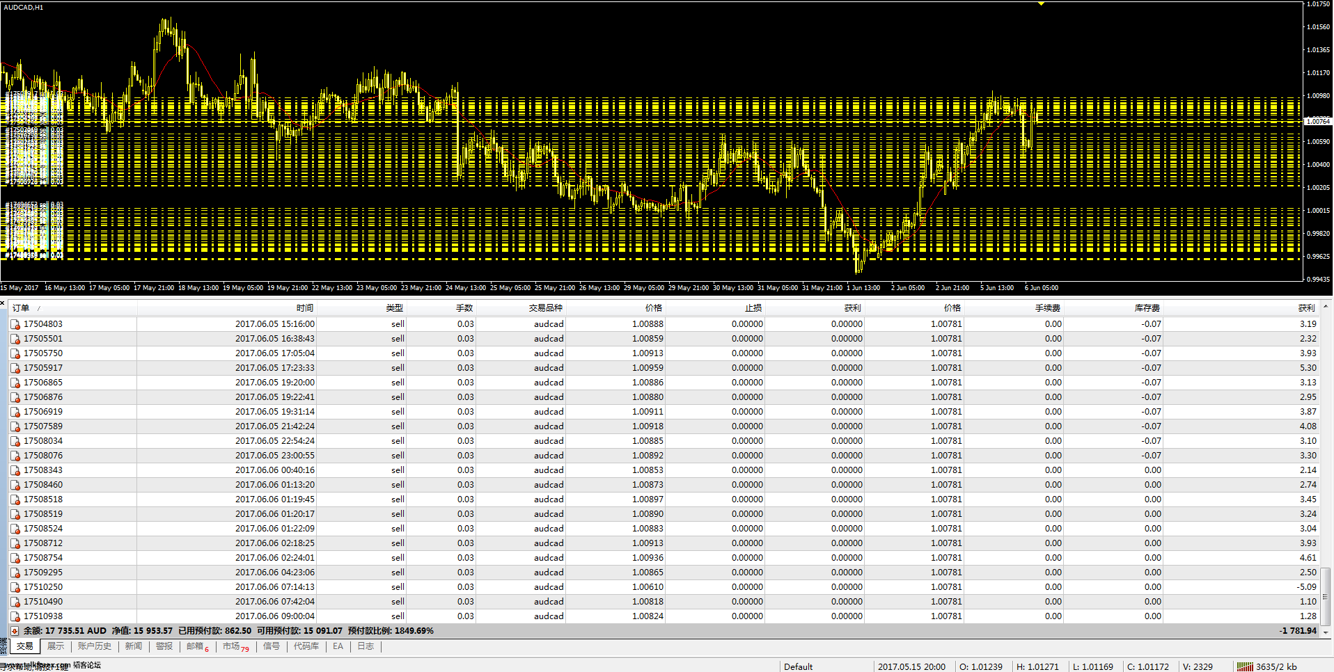This screenshot has width=1334, height=672.
Task: Select order icon for ticket 17510938
Action: 15,616
